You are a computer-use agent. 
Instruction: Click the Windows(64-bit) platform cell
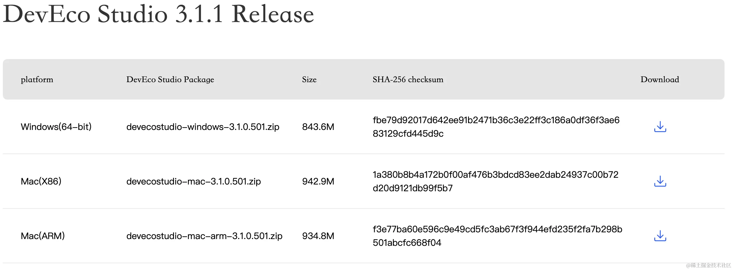click(56, 127)
